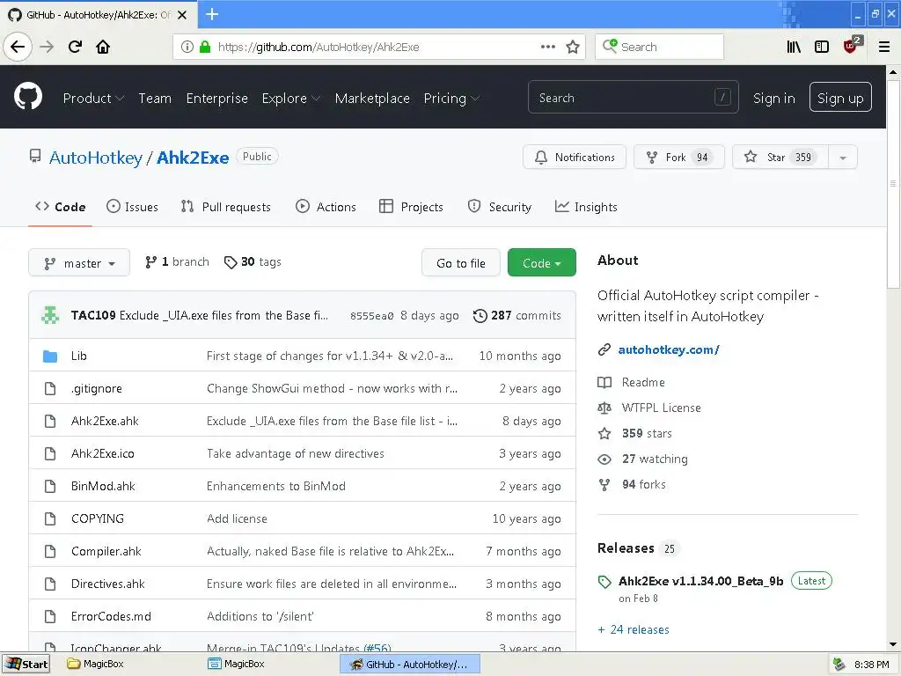Open the Marketplace nav item

pos(372,99)
